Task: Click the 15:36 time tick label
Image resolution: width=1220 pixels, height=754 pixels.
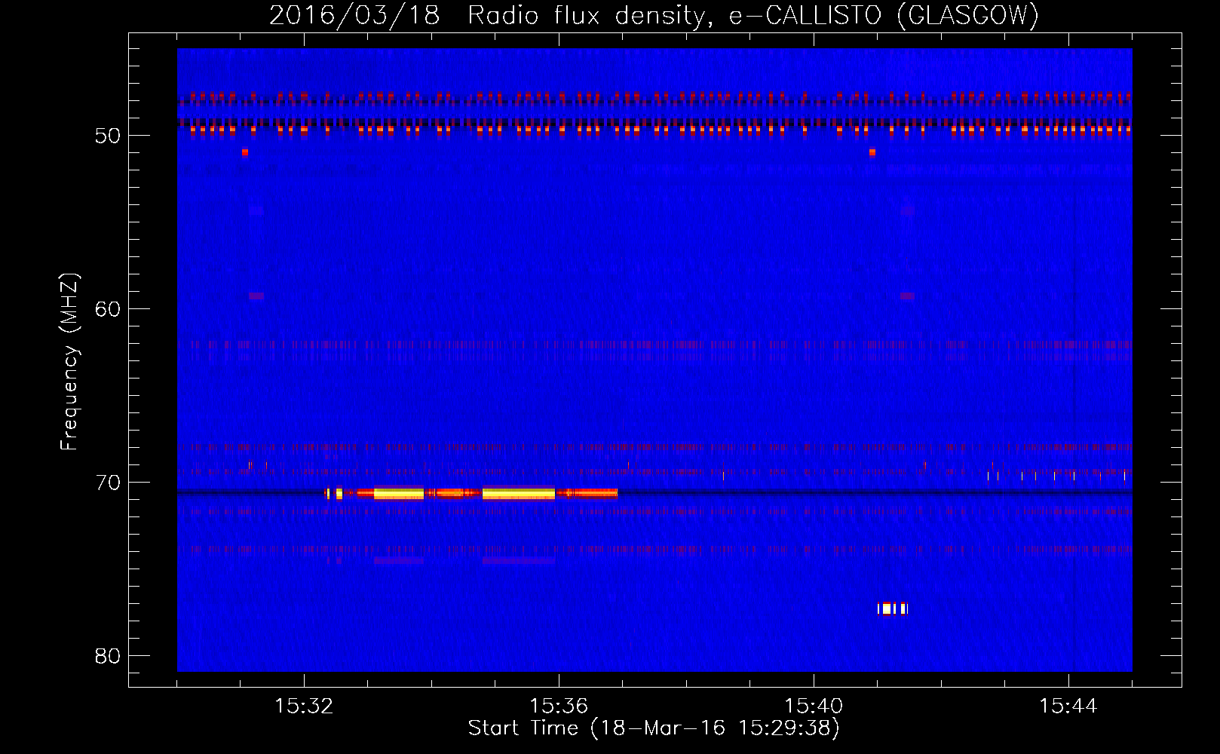Action: (559, 706)
